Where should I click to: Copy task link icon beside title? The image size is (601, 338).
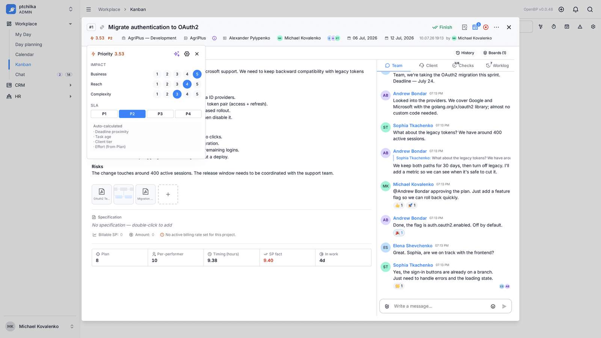[102, 27]
